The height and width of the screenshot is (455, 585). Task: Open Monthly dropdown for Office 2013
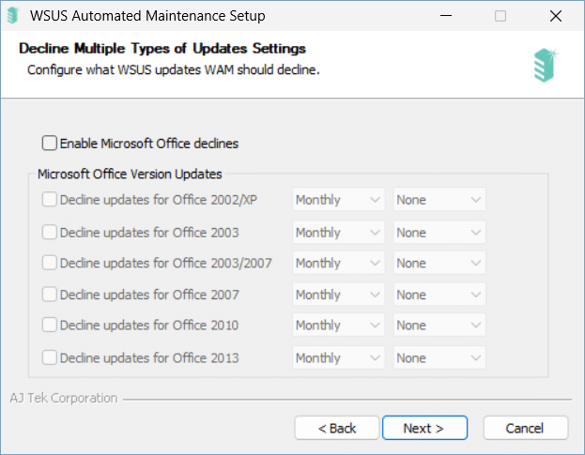tap(338, 357)
